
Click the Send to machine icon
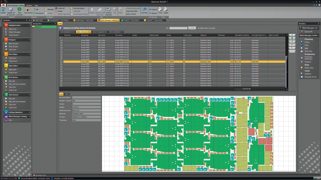109,9
